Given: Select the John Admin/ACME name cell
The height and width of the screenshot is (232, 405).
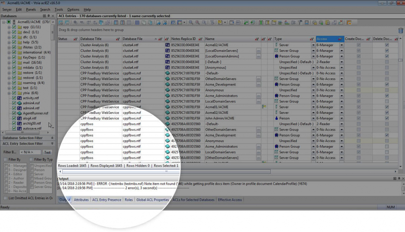Looking at the screenshot, I should click(220, 118).
